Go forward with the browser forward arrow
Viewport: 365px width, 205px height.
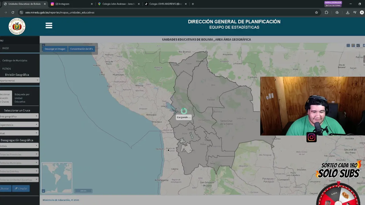(6, 13)
